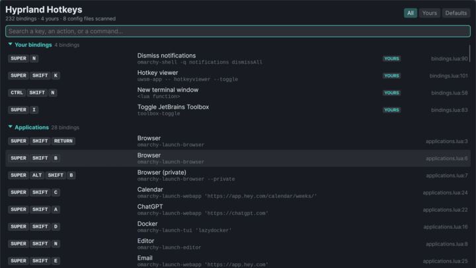Switch to the All filter tab

(410, 13)
